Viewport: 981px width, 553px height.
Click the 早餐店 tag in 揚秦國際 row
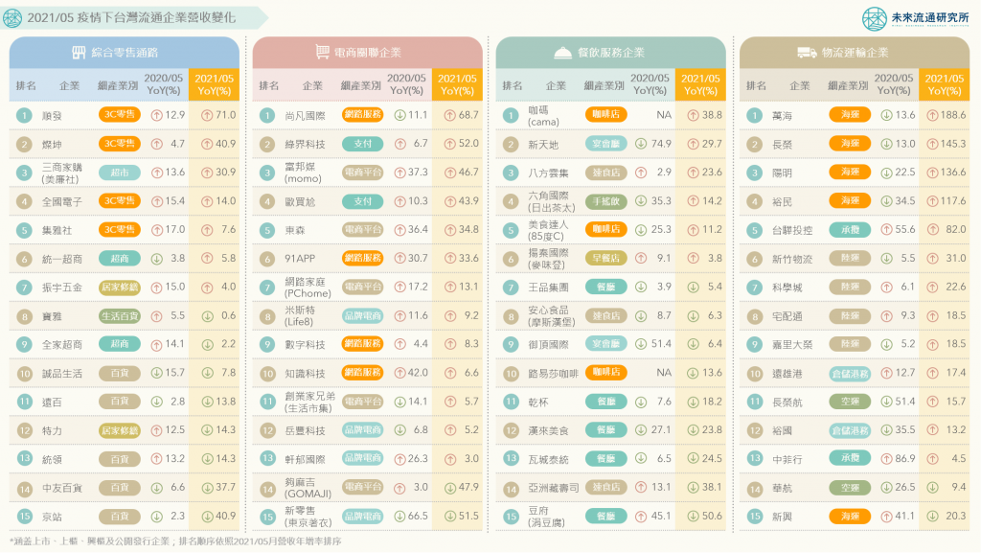[606, 259]
